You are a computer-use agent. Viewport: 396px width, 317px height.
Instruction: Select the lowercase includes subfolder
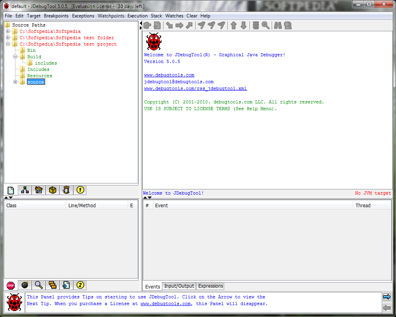(46, 63)
